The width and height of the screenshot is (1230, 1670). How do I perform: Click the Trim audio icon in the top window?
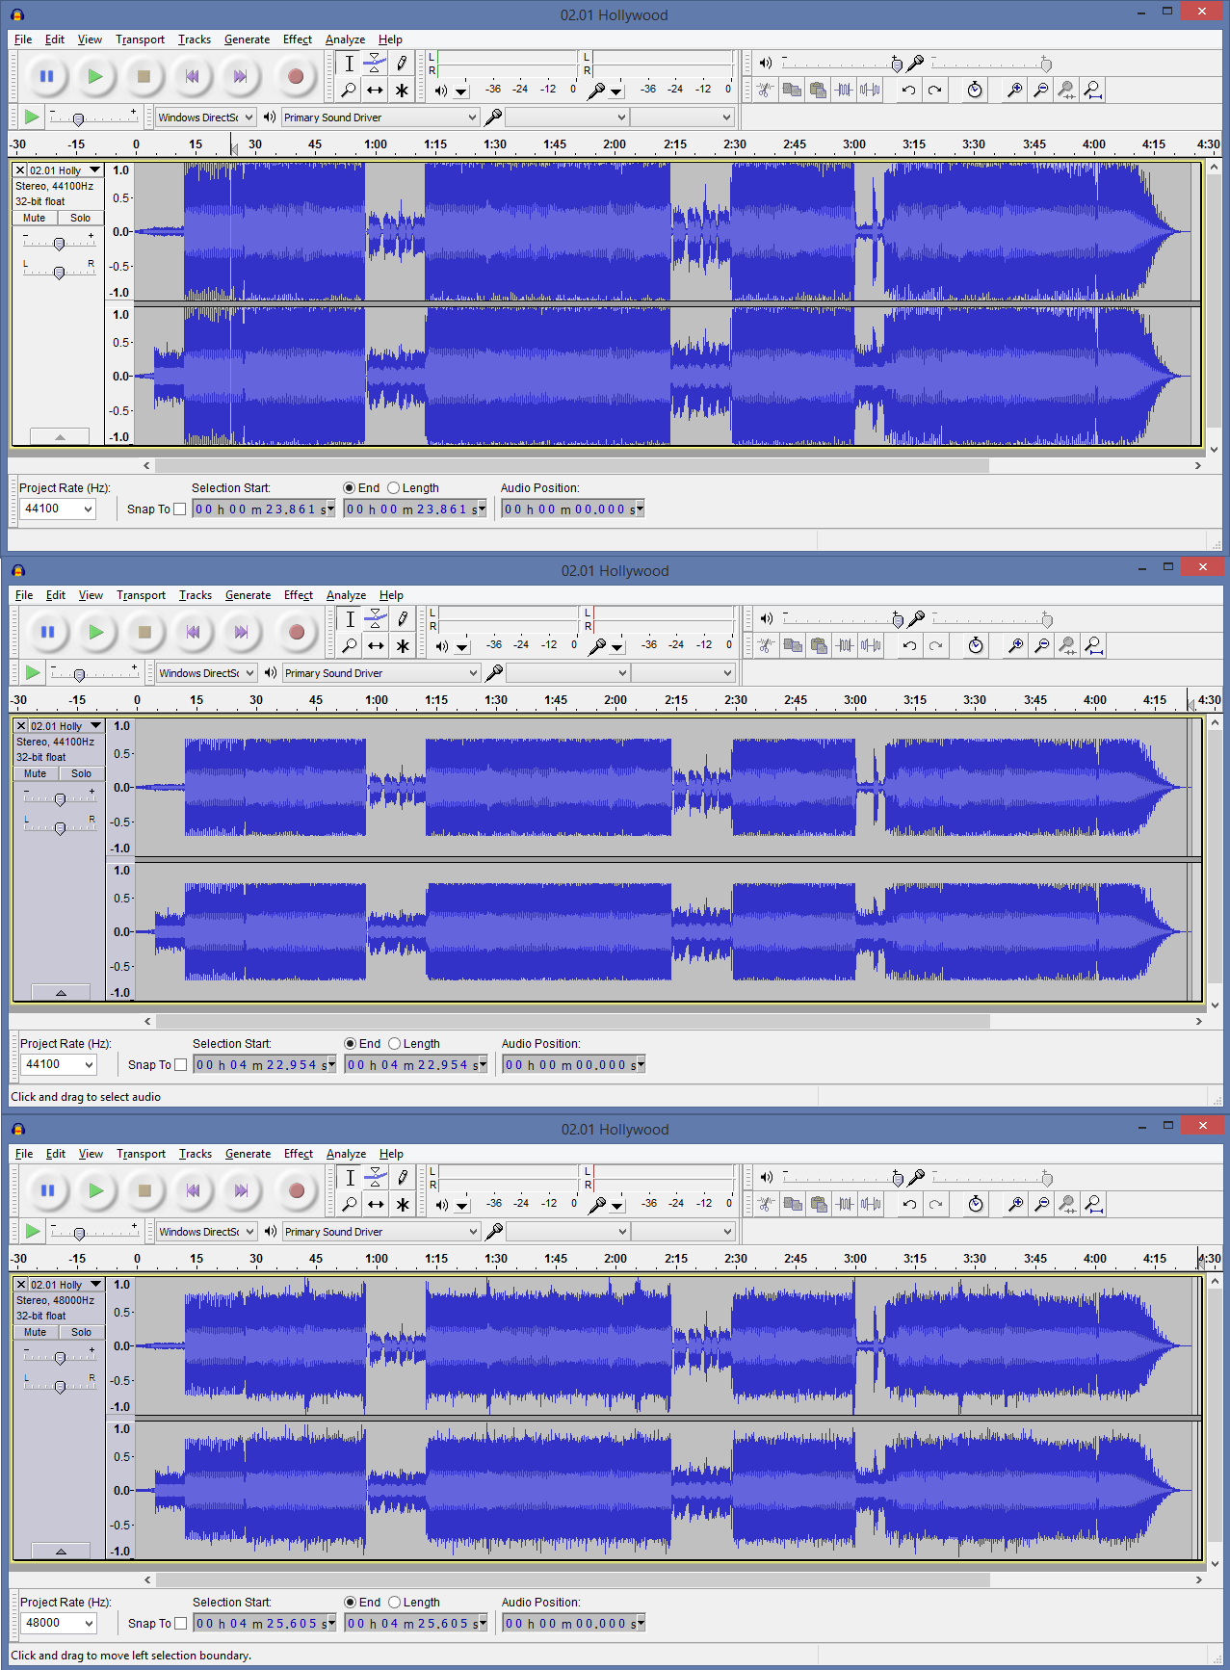pos(844,90)
